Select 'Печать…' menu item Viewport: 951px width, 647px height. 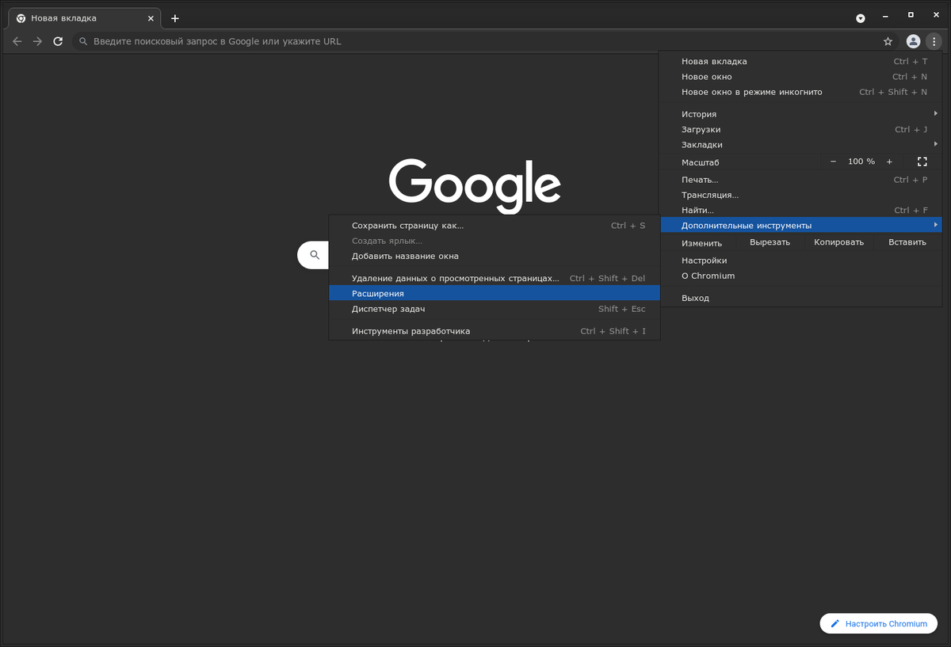pos(800,180)
